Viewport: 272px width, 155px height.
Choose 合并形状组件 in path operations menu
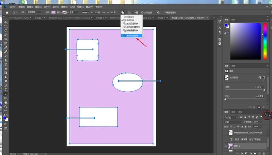click(x=132, y=36)
